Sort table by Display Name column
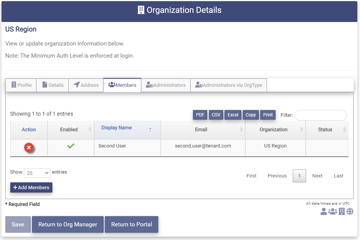The width and height of the screenshot is (360, 240). click(x=127, y=130)
